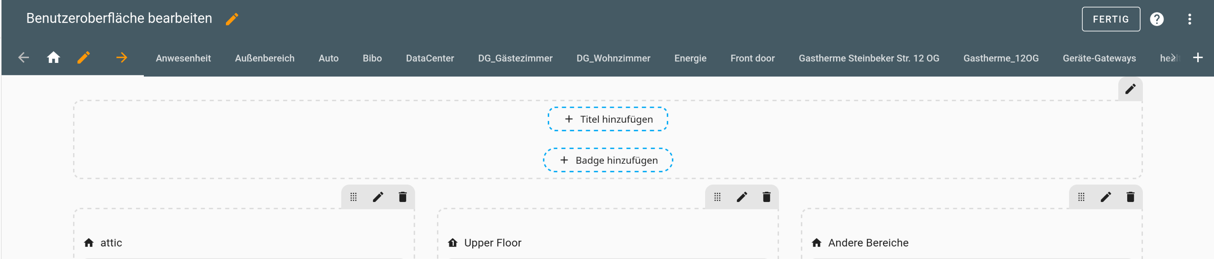Click the FERTIG button

[1110, 19]
